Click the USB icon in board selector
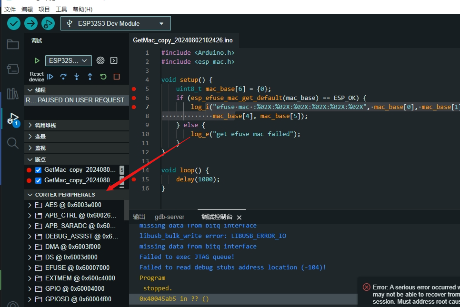The width and height of the screenshot is (460, 307). [x=70, y=23]
